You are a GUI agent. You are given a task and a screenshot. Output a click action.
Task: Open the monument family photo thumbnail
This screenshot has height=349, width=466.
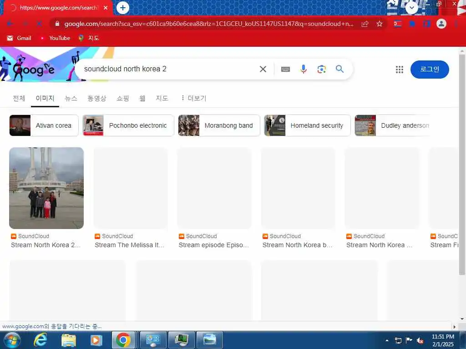point(46,188)
